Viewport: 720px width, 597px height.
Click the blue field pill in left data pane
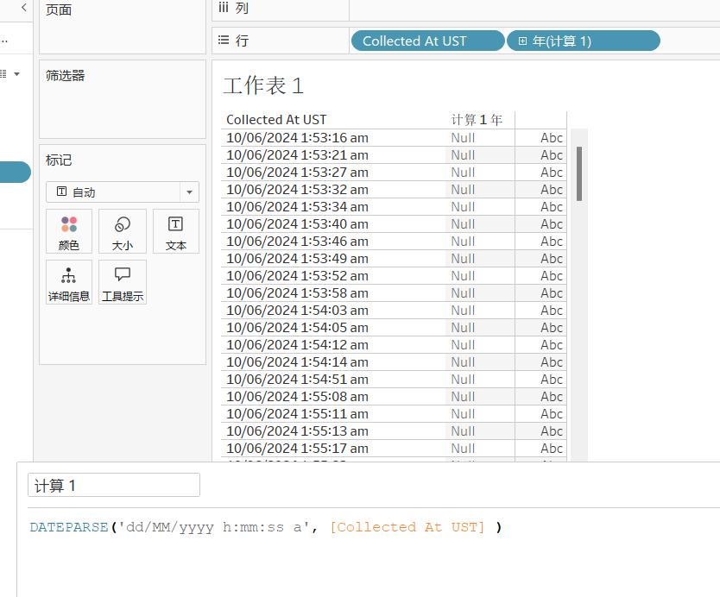pos(16,172)
